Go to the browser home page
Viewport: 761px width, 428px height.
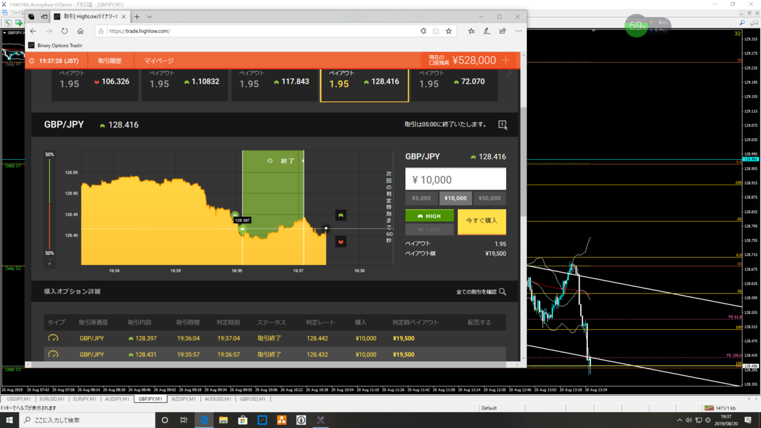tap(81, 31)
